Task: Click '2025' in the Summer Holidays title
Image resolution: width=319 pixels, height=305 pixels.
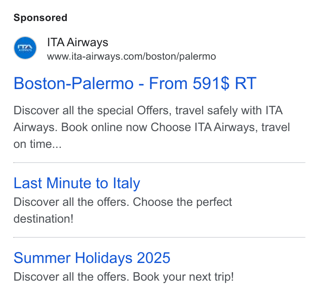Action: 154,258
